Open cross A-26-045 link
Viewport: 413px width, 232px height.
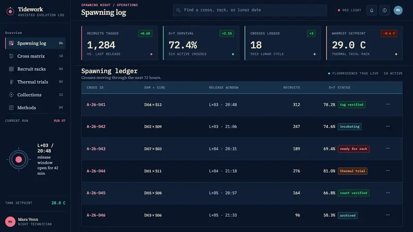96,193
